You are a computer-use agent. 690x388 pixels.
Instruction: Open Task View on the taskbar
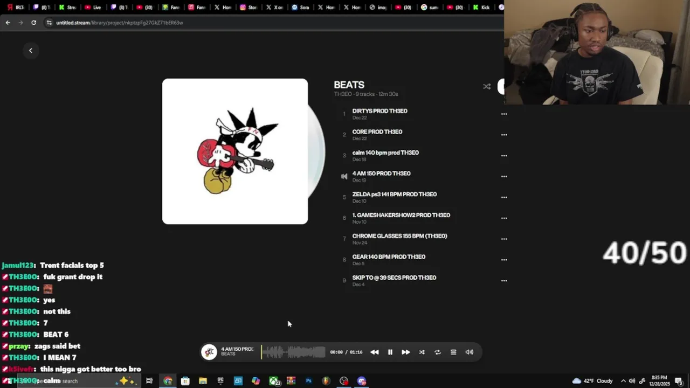tap(149, 381)
